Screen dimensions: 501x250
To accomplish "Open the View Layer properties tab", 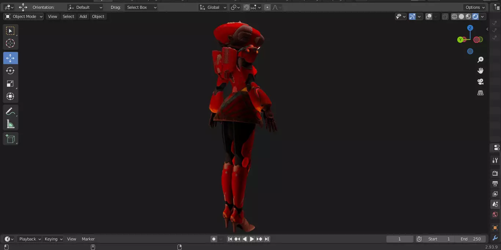I will pyautogui.click(x=495, y=194).
